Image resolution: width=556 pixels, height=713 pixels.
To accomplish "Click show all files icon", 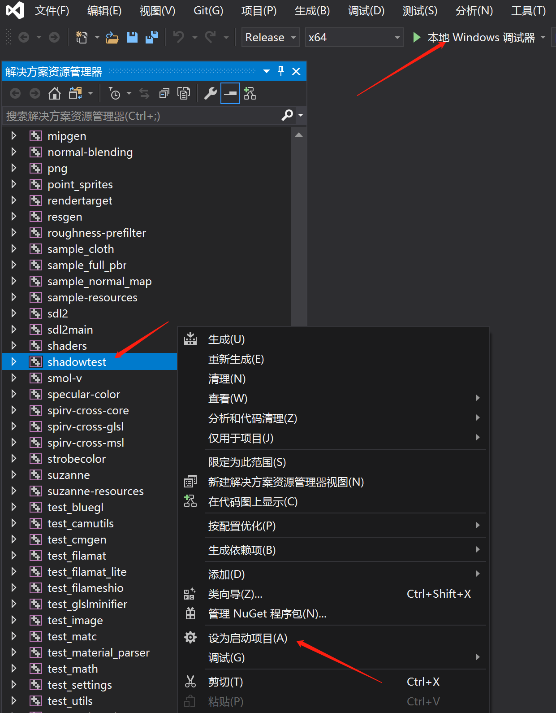I will (184, 93).
